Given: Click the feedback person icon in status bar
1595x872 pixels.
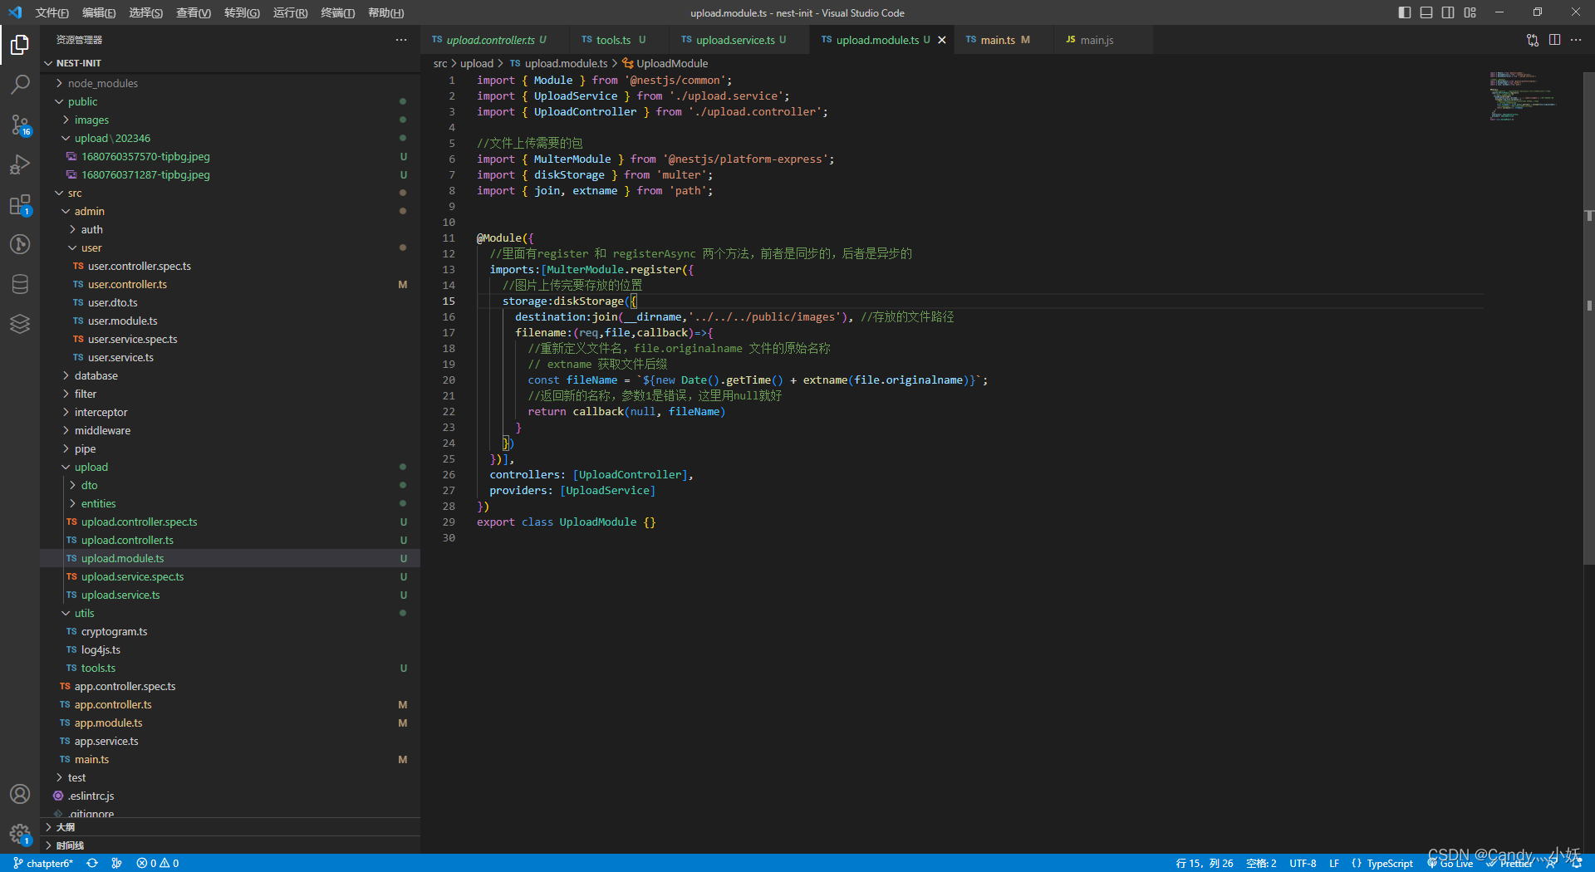Looking at the screenshot, I should pyautogui.click(x=1551, y=864).
